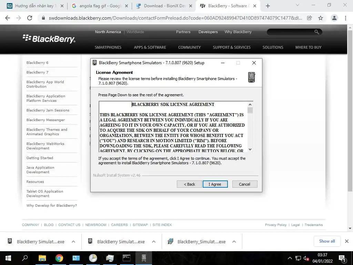Click BlackBerry site search field
This screenshot has height=265, width=353.
[290, 32]
